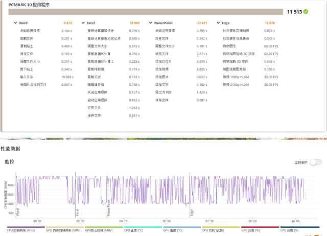Collapse the Excel section chevron
This screenshot has height=236, width=327.
[83, 22]
